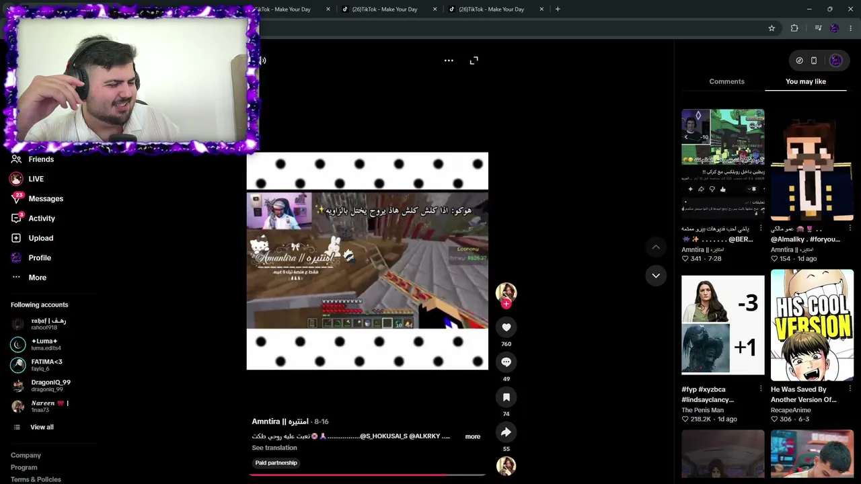Open Friends in the TikTok sidebar
861x484 pixels.
point(32,159)
